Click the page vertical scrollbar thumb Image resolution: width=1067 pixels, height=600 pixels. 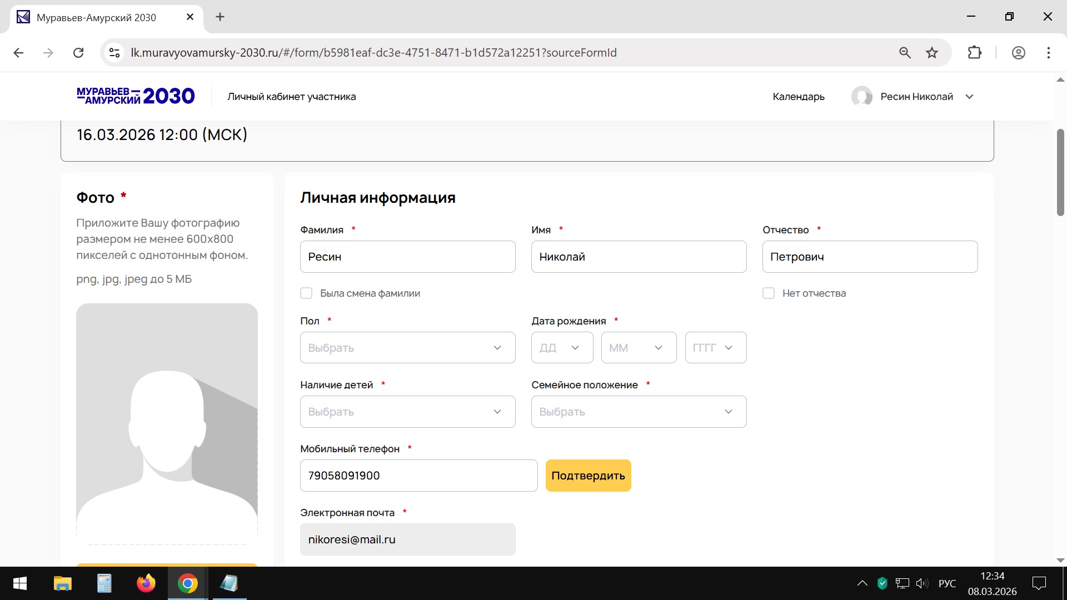coord(1060,172)
